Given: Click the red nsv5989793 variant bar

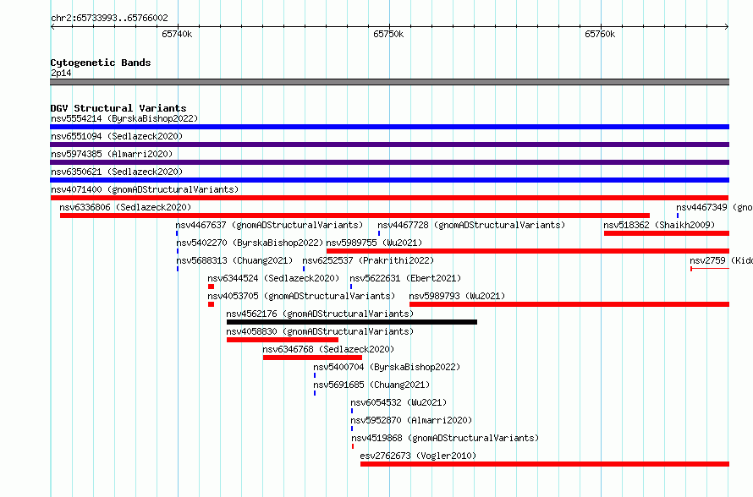Looking at the screenshot, I should (x=569, y=304).
